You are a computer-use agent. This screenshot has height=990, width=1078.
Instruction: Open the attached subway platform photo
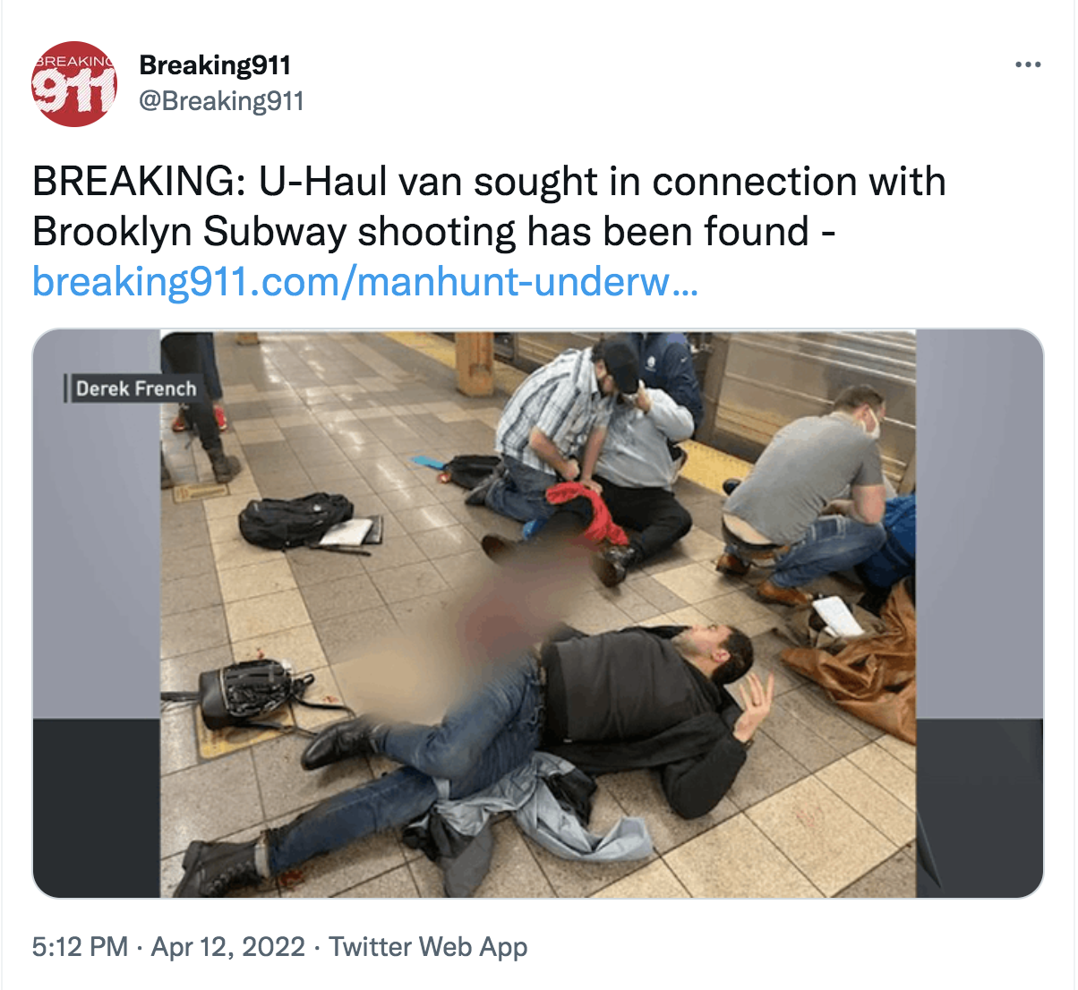(x=538, y=613)
